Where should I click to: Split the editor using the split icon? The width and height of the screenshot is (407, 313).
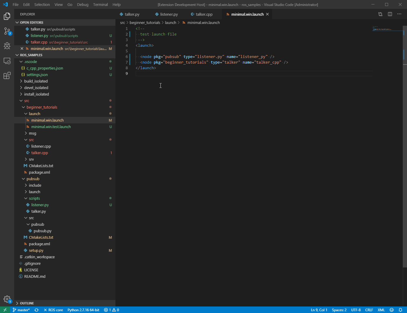click(x=390, y=14)
